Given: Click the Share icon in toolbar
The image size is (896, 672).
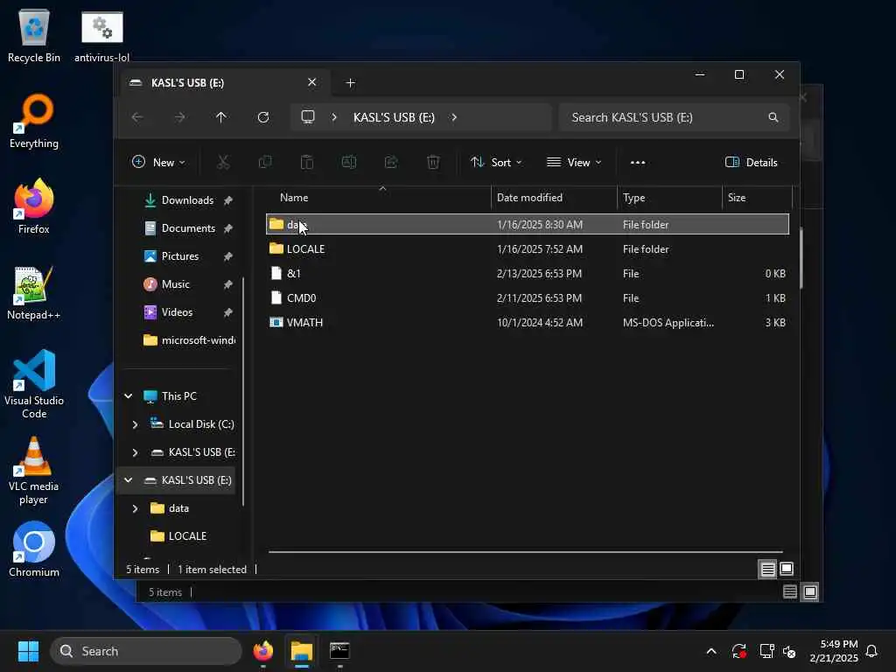Looking at the screenshot, I should 391,162.
